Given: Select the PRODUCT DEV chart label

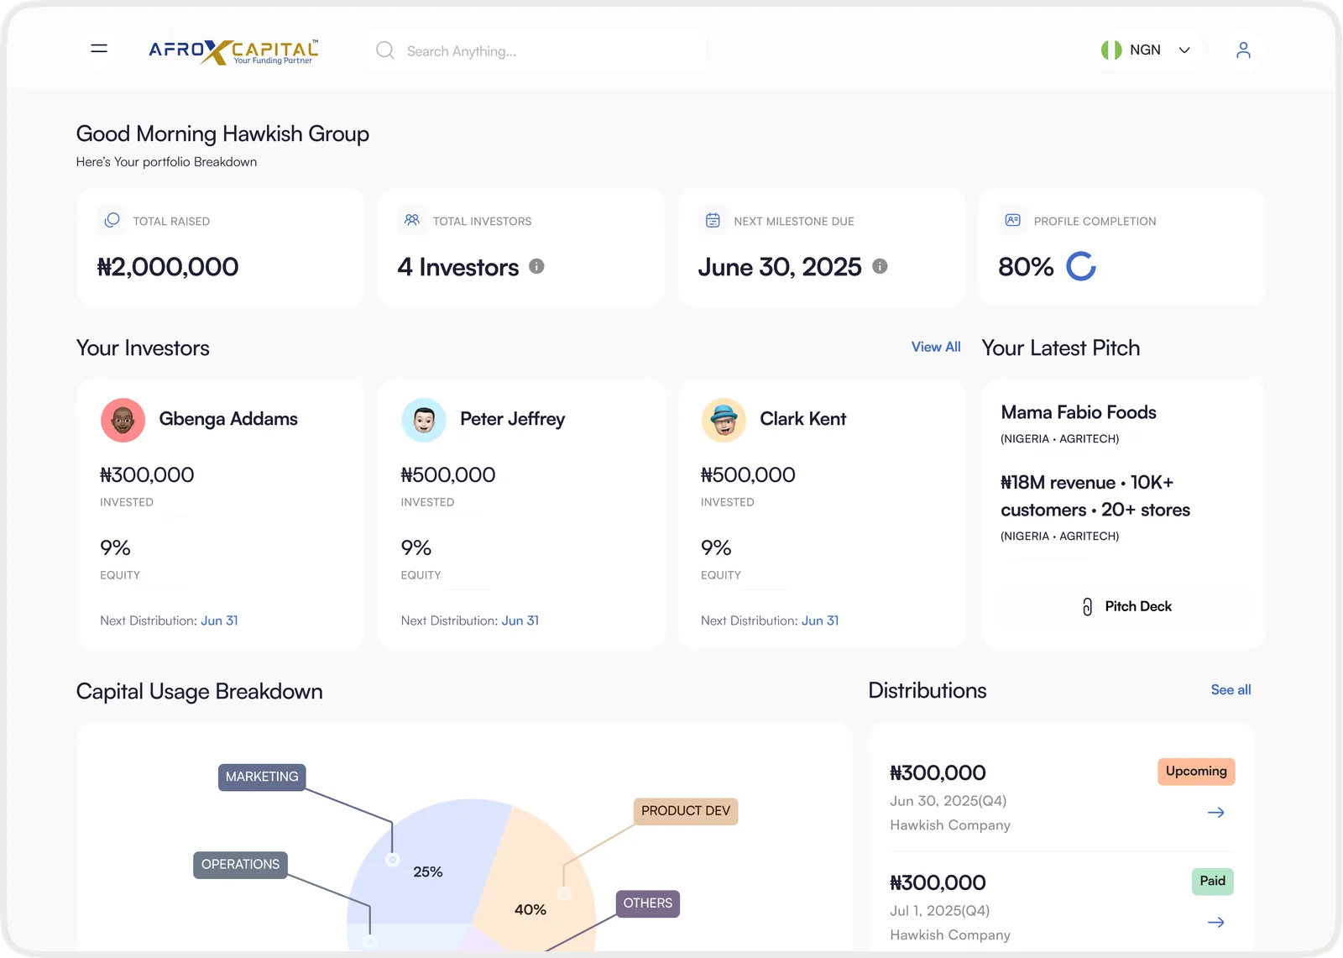Looking at the screenshot, I should 686,811.
